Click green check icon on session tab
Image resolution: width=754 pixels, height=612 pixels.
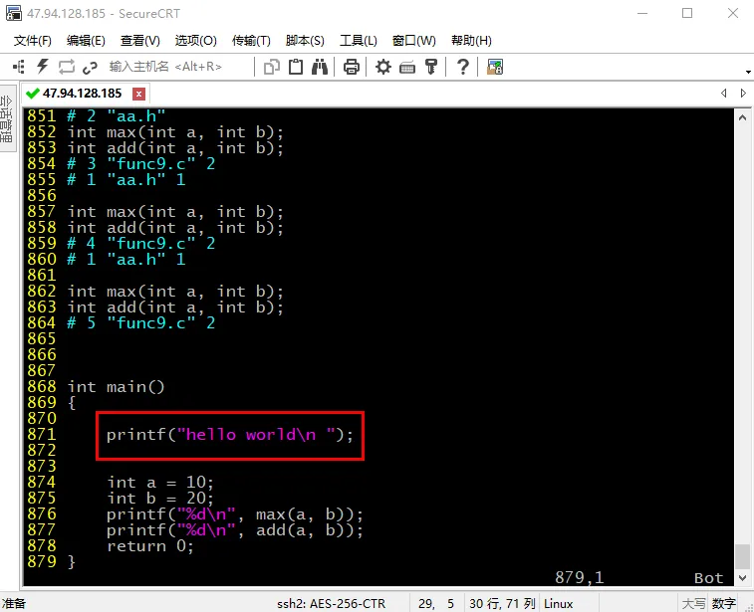pos(32,94)
